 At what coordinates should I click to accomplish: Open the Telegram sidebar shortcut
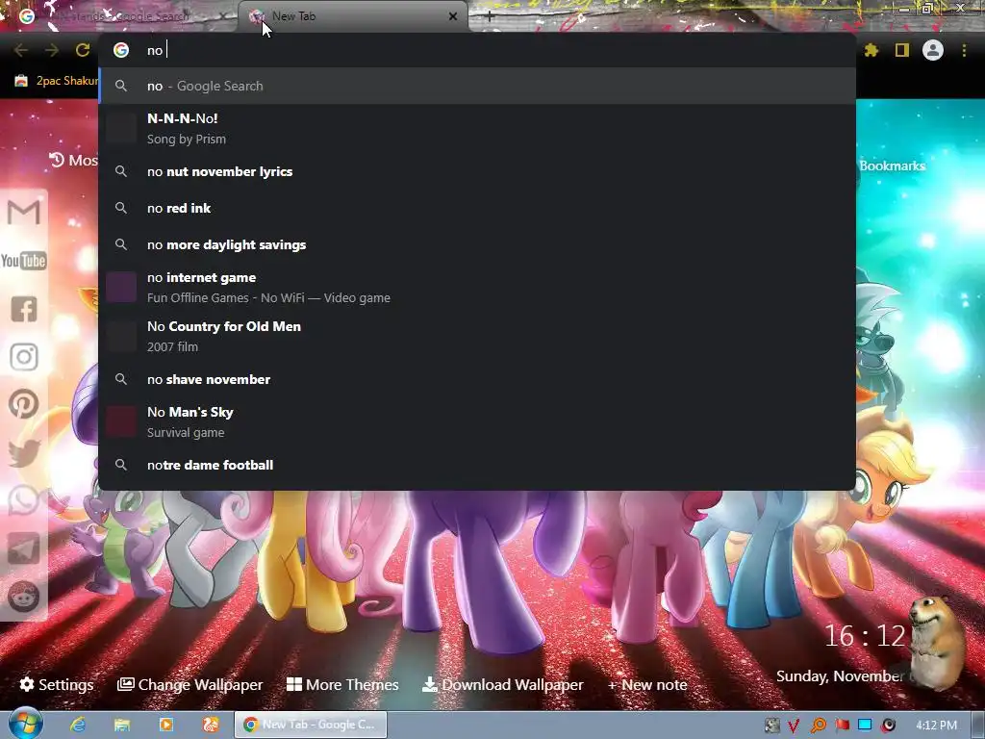point(24,548)
